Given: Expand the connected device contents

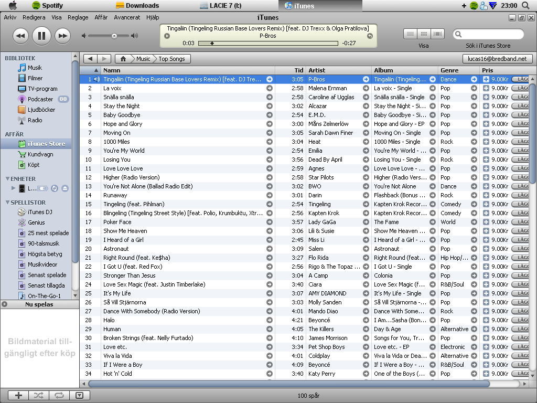Looking at the screenshot, I should click(13, 188).
